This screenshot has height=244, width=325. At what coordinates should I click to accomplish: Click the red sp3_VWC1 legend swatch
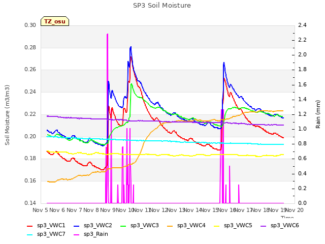(x=30, y=226)
